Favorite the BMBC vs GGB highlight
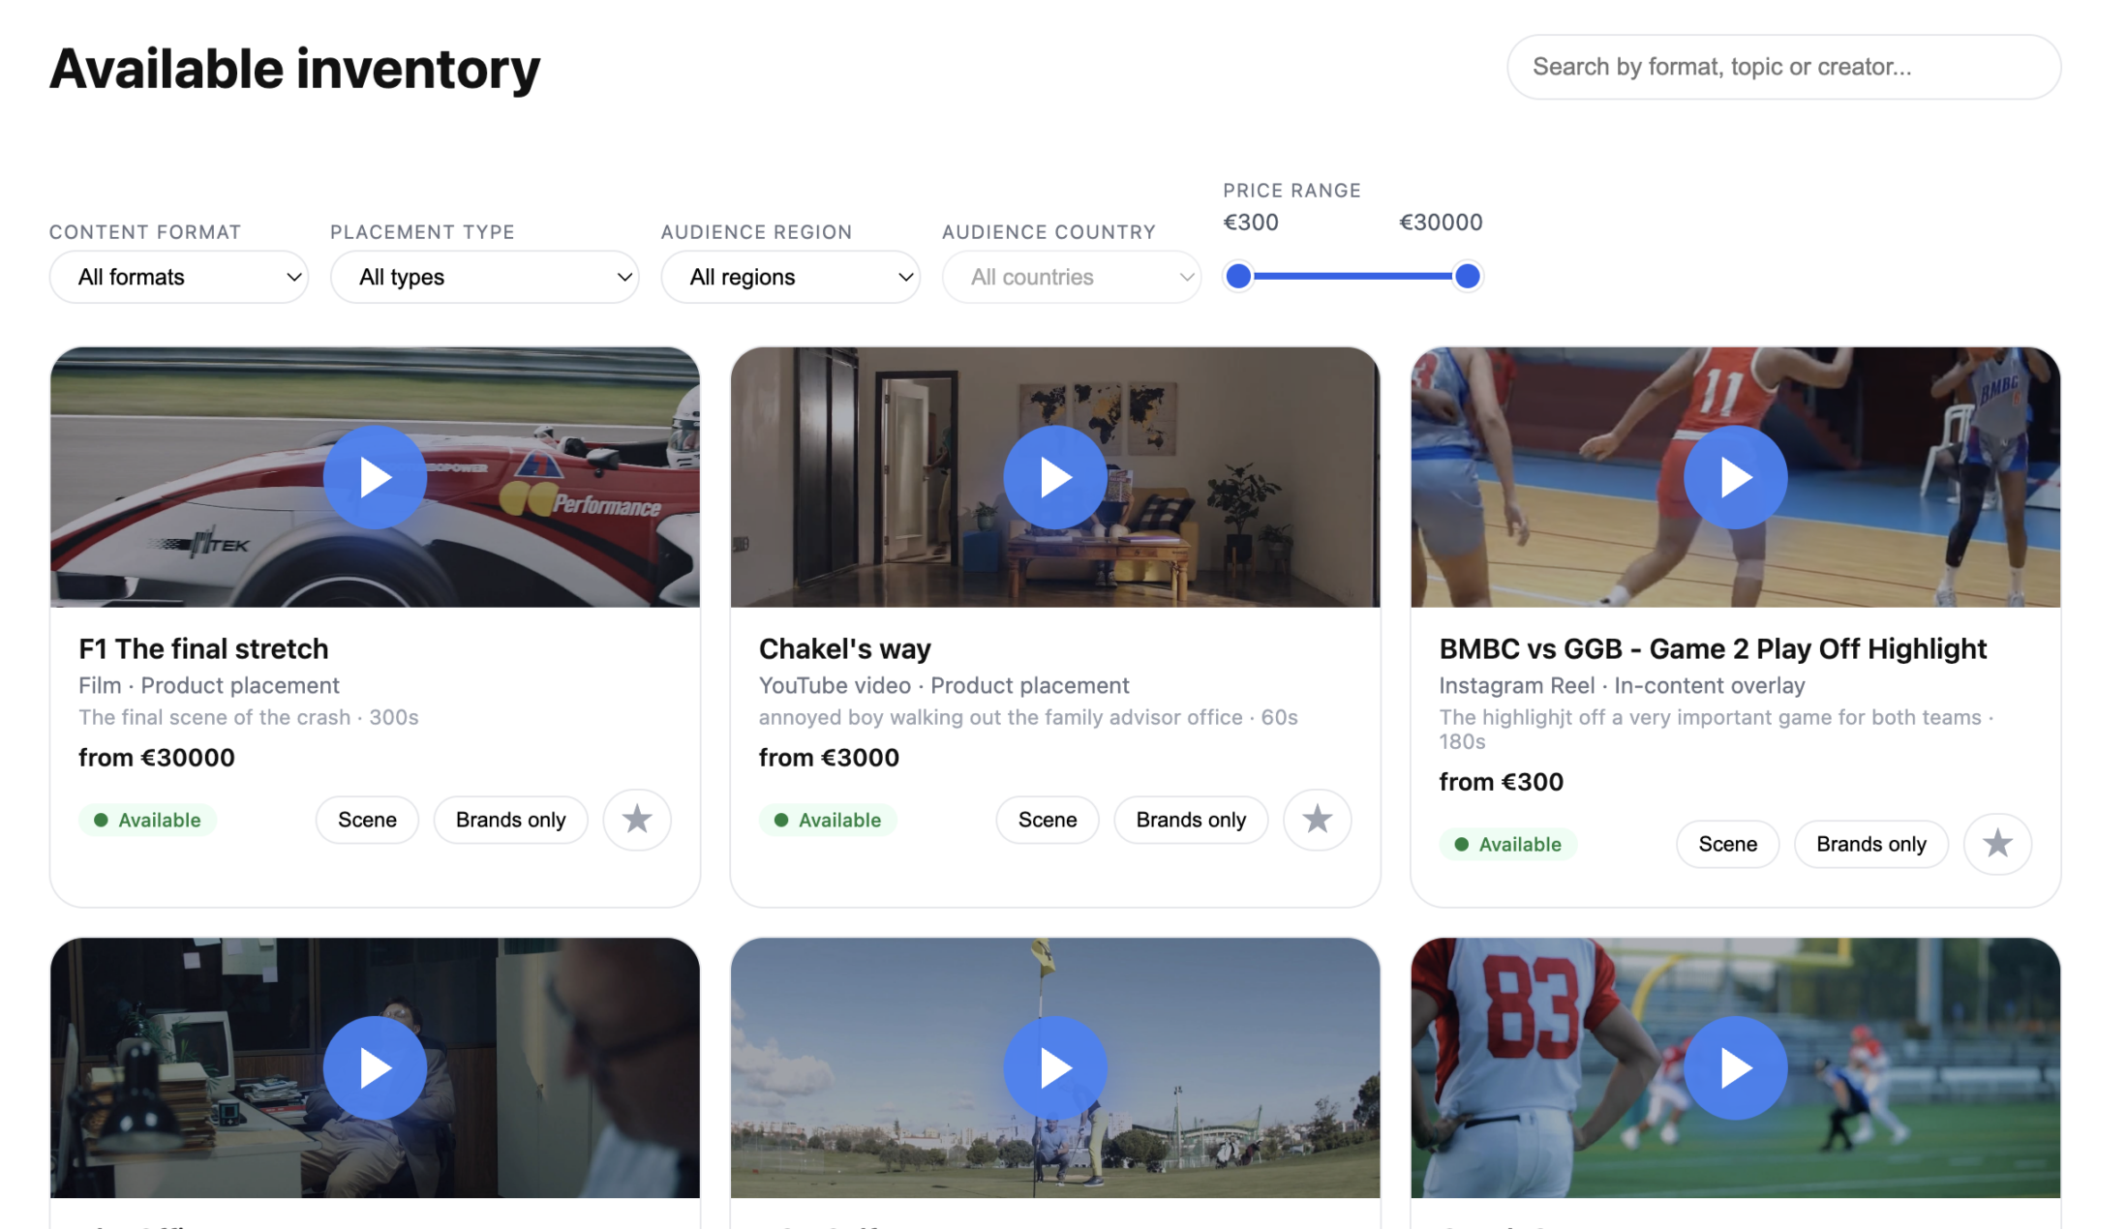The width and height of the screenshot is (2127, 1229). [x=1997, y=844]
